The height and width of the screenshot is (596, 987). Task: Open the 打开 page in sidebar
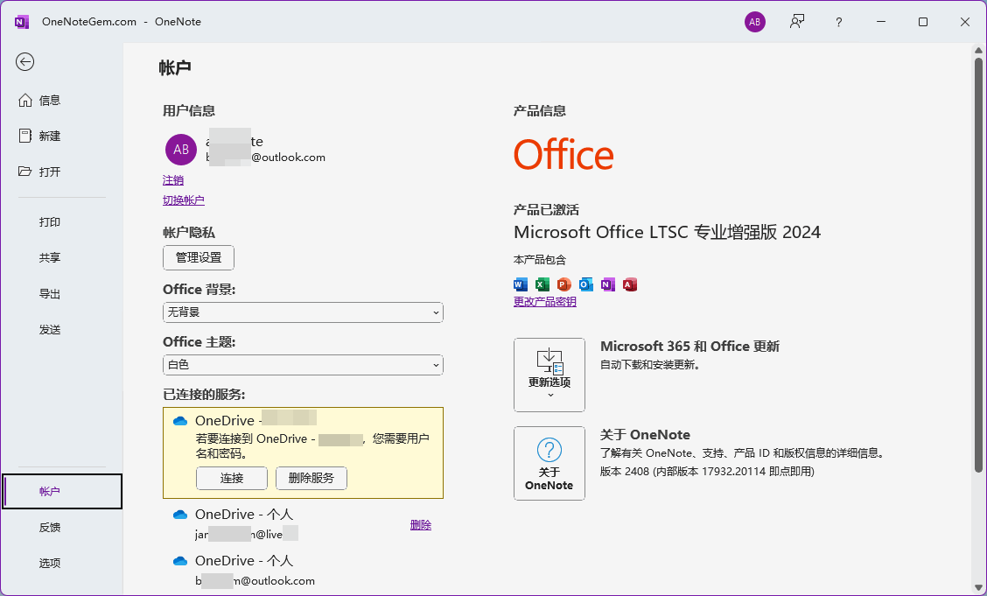61,172
